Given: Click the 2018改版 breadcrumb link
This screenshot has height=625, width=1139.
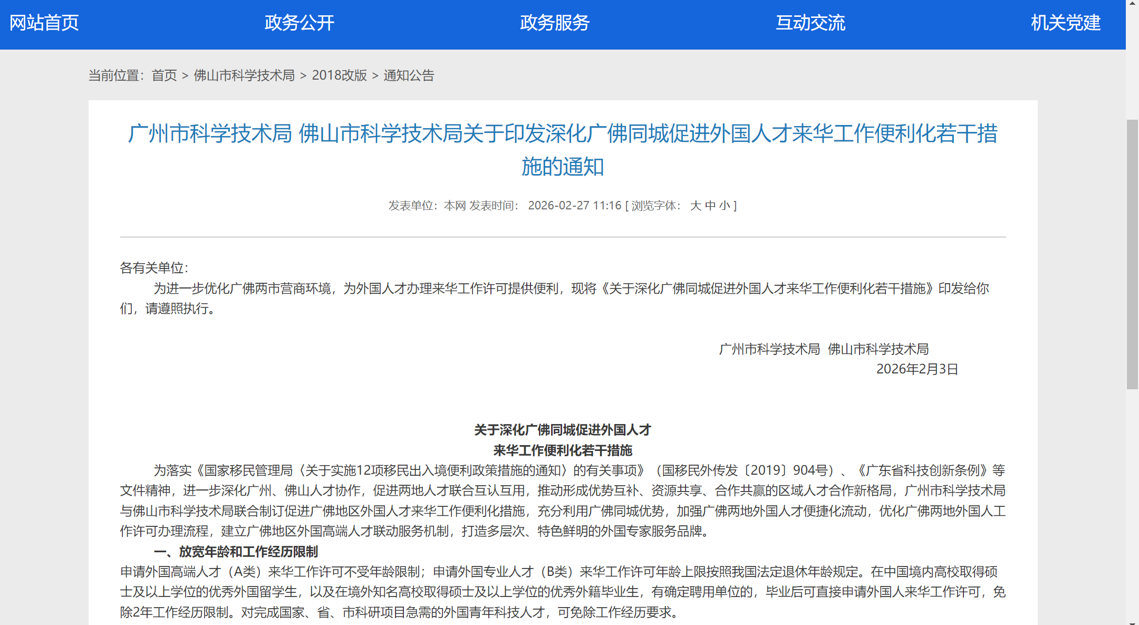Looking at the screenshot, I should pos(339,75).
